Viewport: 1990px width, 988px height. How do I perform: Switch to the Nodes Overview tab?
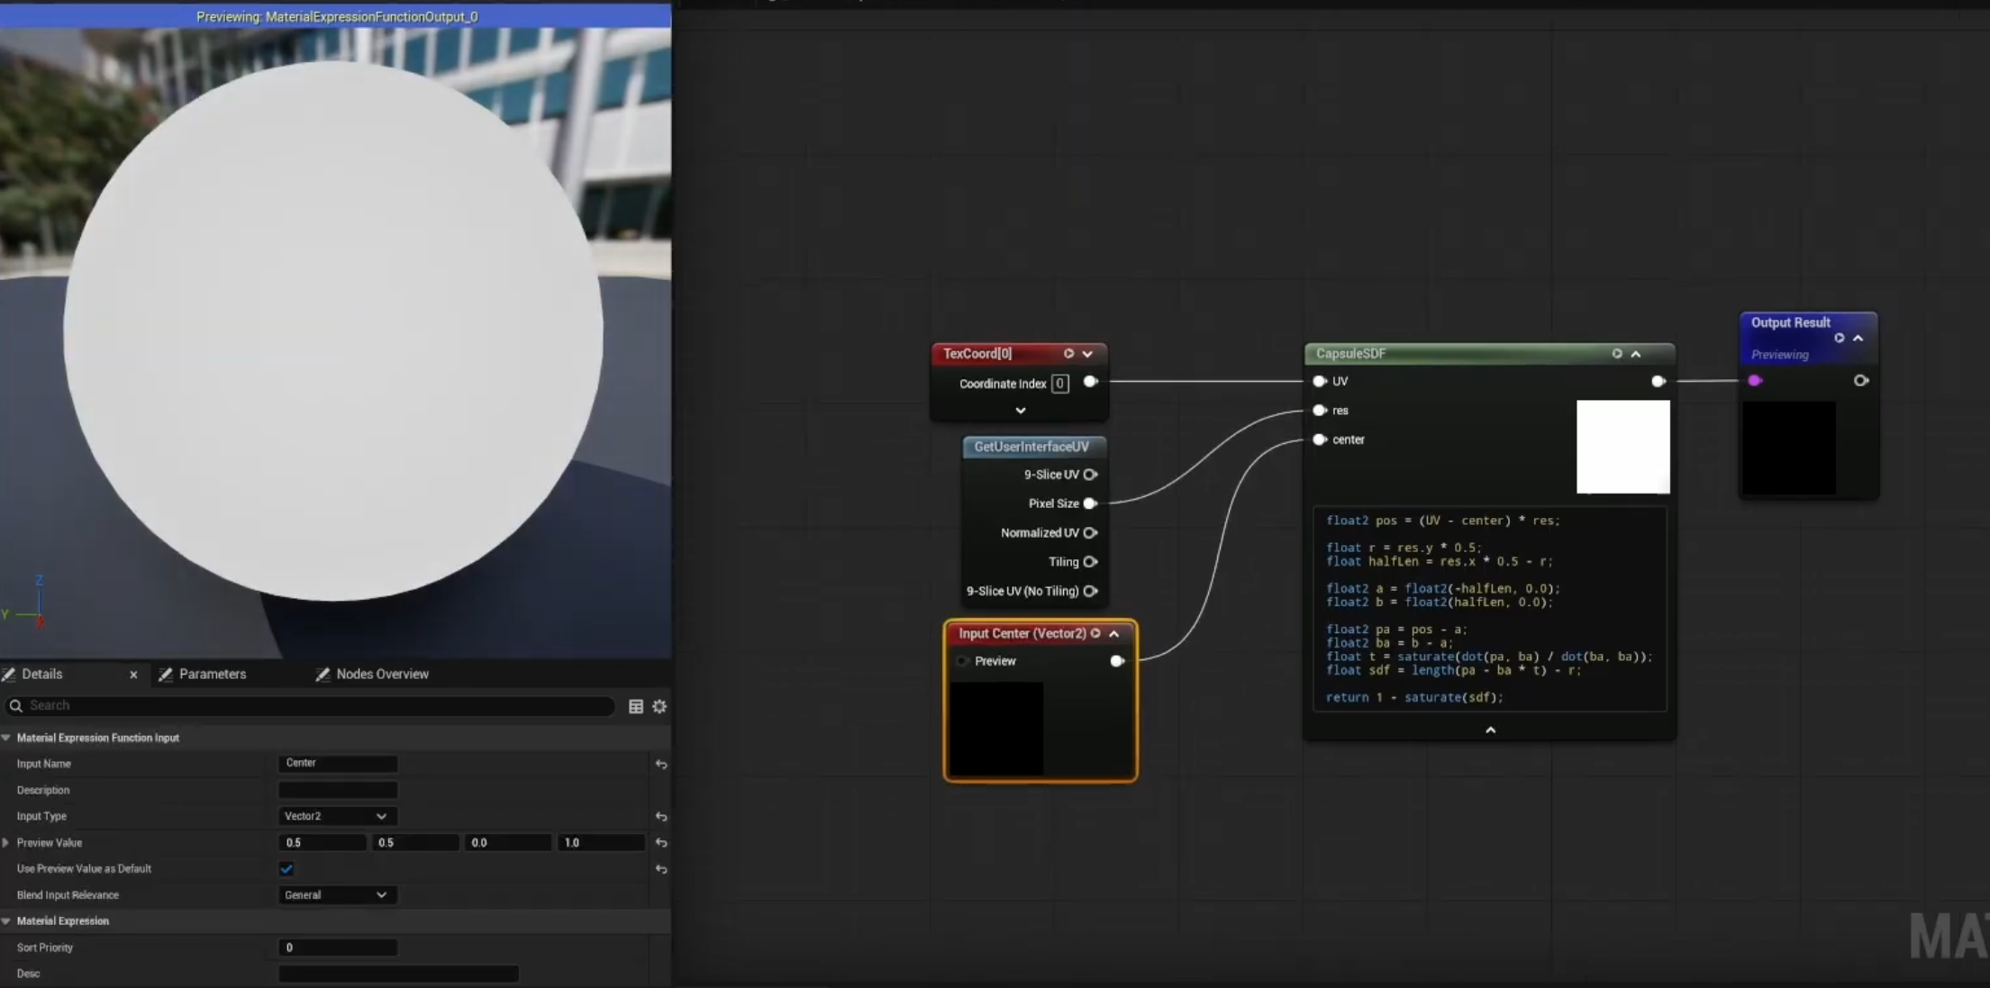382,675
